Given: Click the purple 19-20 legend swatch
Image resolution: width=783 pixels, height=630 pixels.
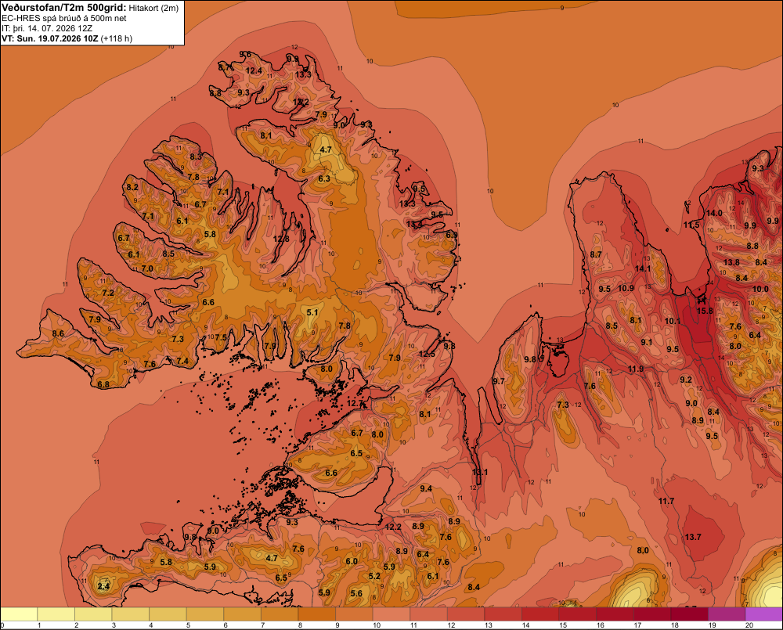Looking at the screenshot, I should click(727, 614).
